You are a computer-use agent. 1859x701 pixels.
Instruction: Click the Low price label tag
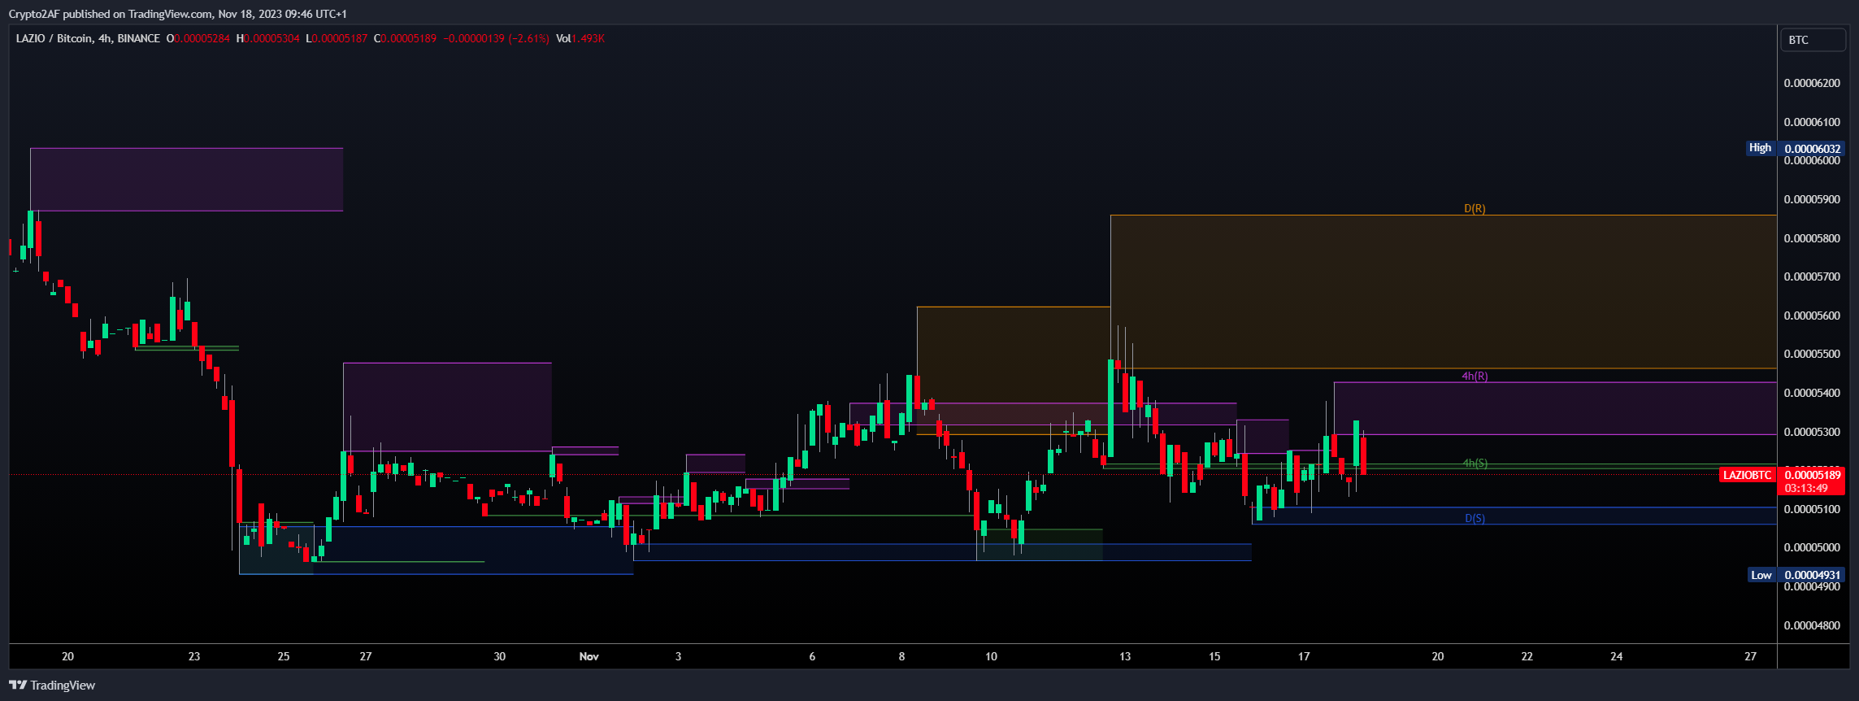1761,575
